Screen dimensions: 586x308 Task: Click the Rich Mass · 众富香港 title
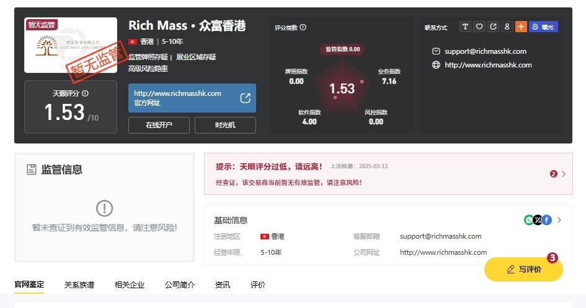coord(187,26)
